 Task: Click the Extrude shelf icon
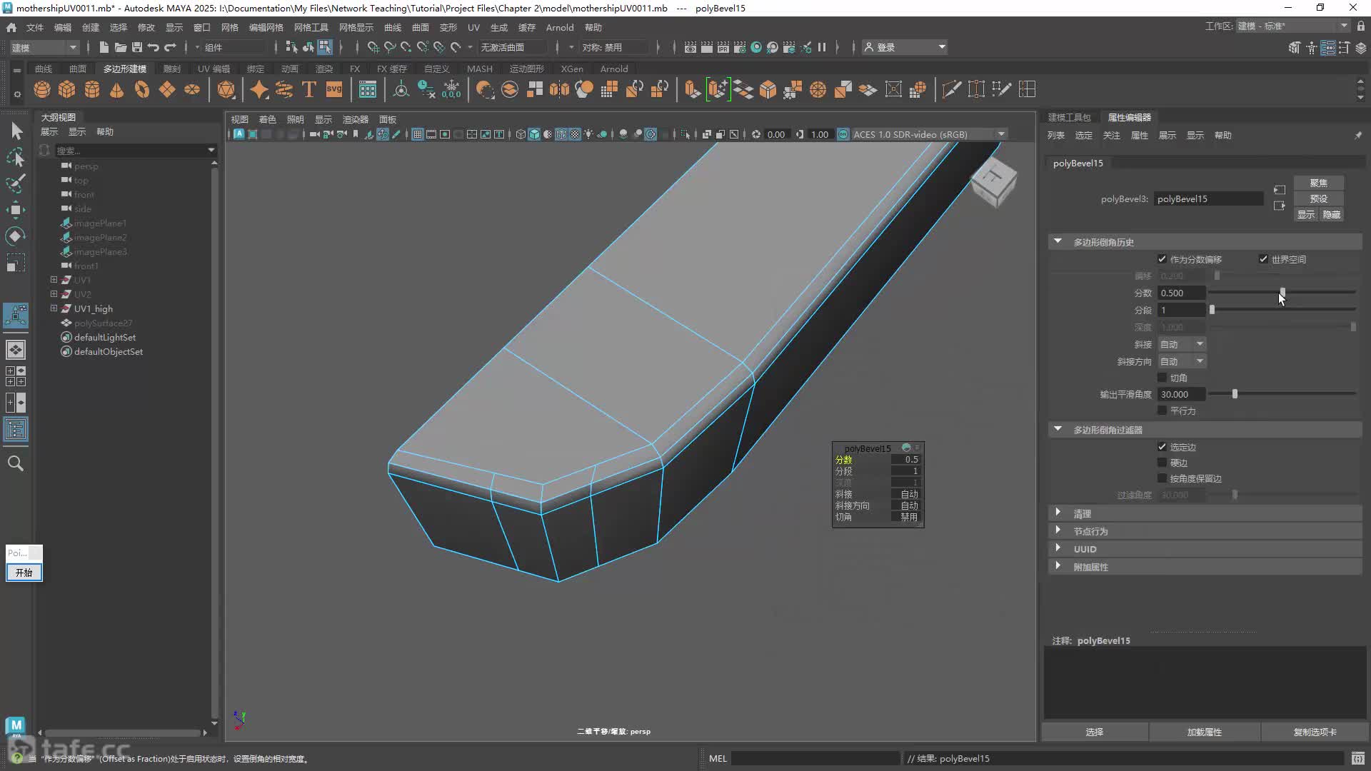(x=692, y=89)
